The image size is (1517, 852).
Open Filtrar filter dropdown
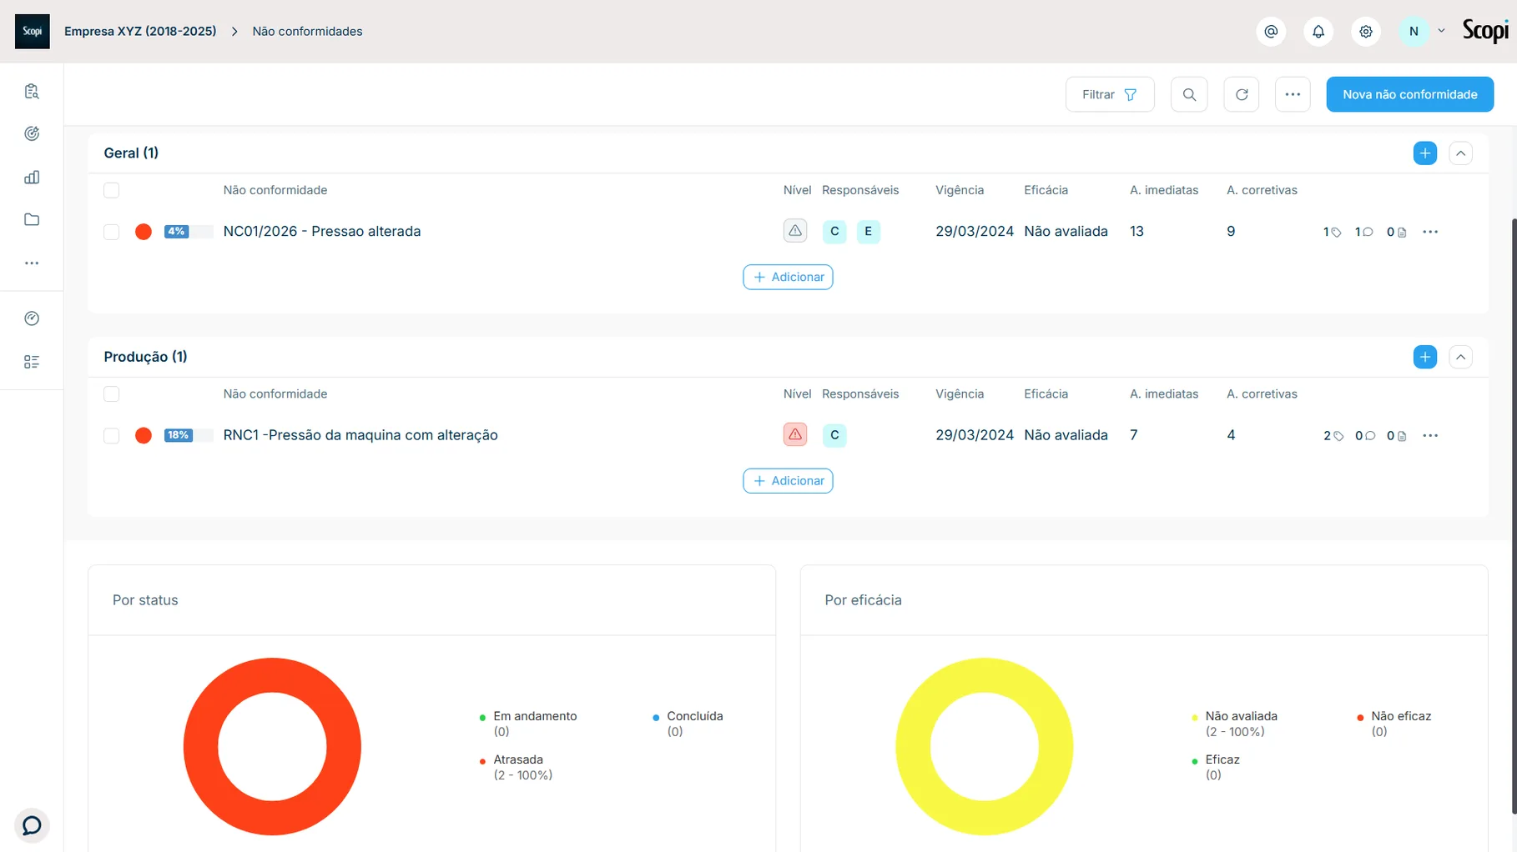[1110, 94]
